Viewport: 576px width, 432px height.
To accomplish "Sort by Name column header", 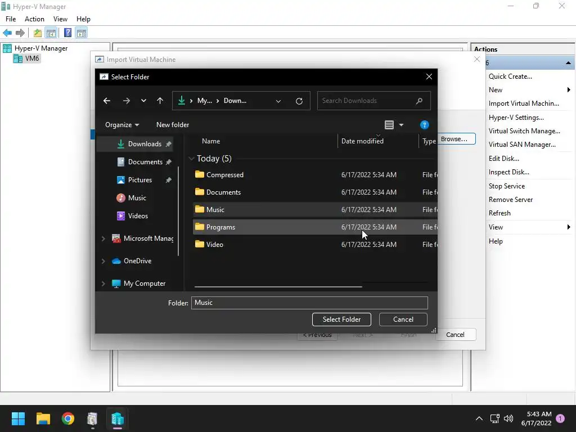I will pyautogui.click(x=211, y=141).
